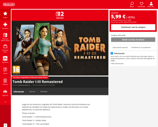Click the scroll-to-top chevron button
The image size is (158, 127).
point(5,125)
